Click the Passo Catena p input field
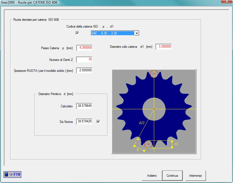This screenshot has height=183, width=233. [84, 48]
